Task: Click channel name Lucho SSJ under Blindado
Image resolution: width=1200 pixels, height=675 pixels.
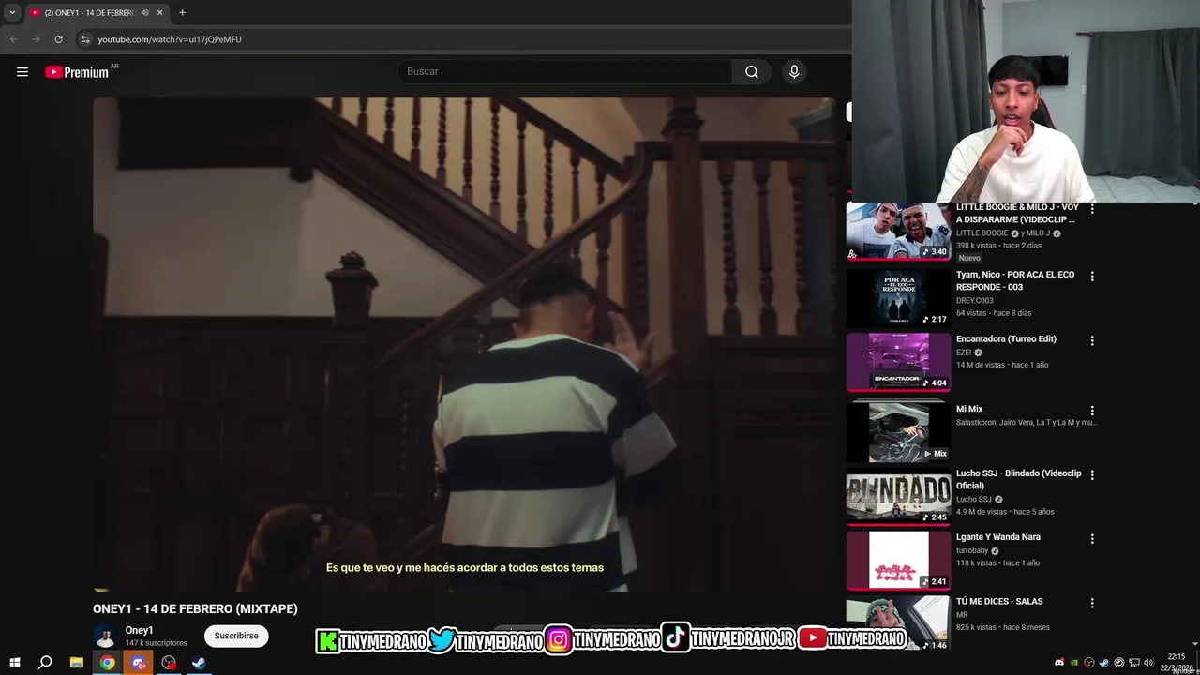Action: click(973, 499)
